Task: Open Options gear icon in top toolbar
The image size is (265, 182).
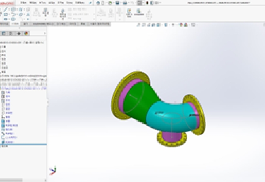Action: pyautogui.click(x=157, y=3)
